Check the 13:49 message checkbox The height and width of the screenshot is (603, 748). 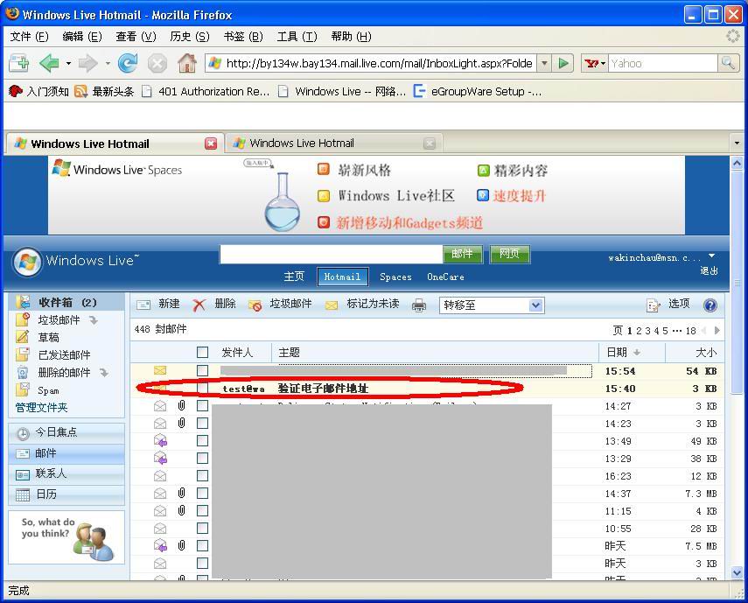click(202, 441)
